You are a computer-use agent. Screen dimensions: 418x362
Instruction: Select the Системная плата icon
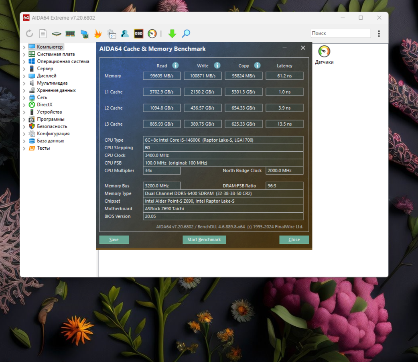[32, 54]
